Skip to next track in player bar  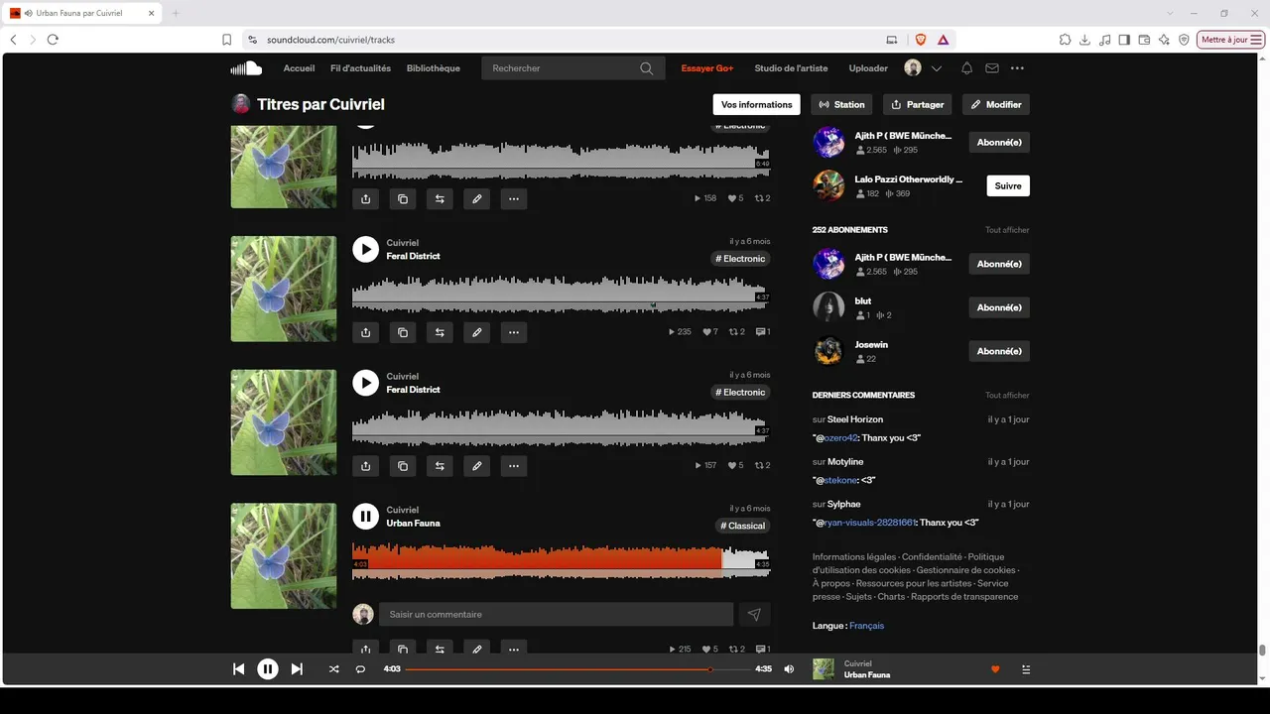(x=297, y=669)
